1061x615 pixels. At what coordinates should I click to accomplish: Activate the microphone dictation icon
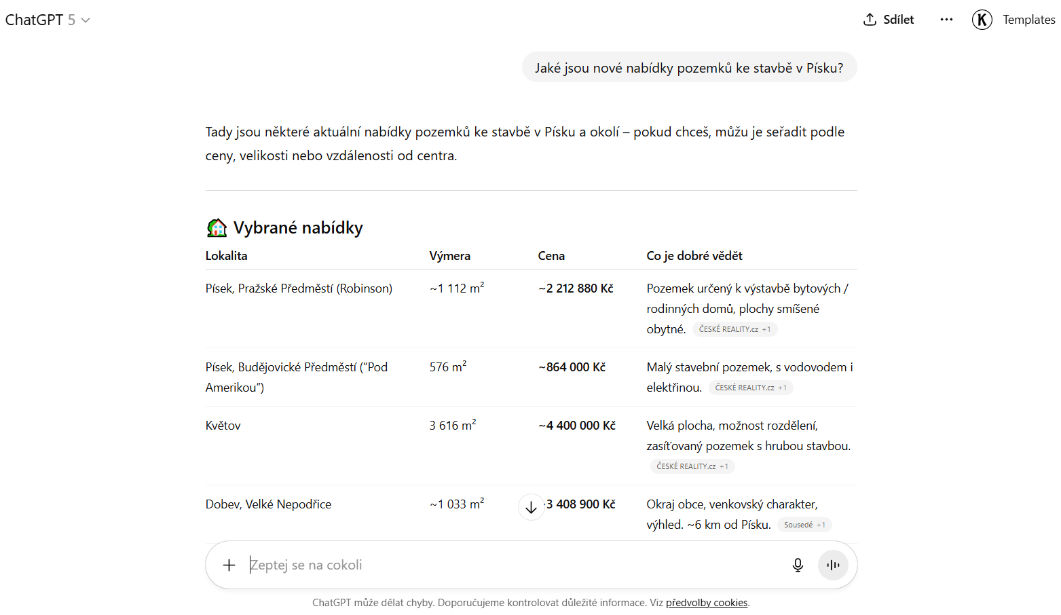798,565
